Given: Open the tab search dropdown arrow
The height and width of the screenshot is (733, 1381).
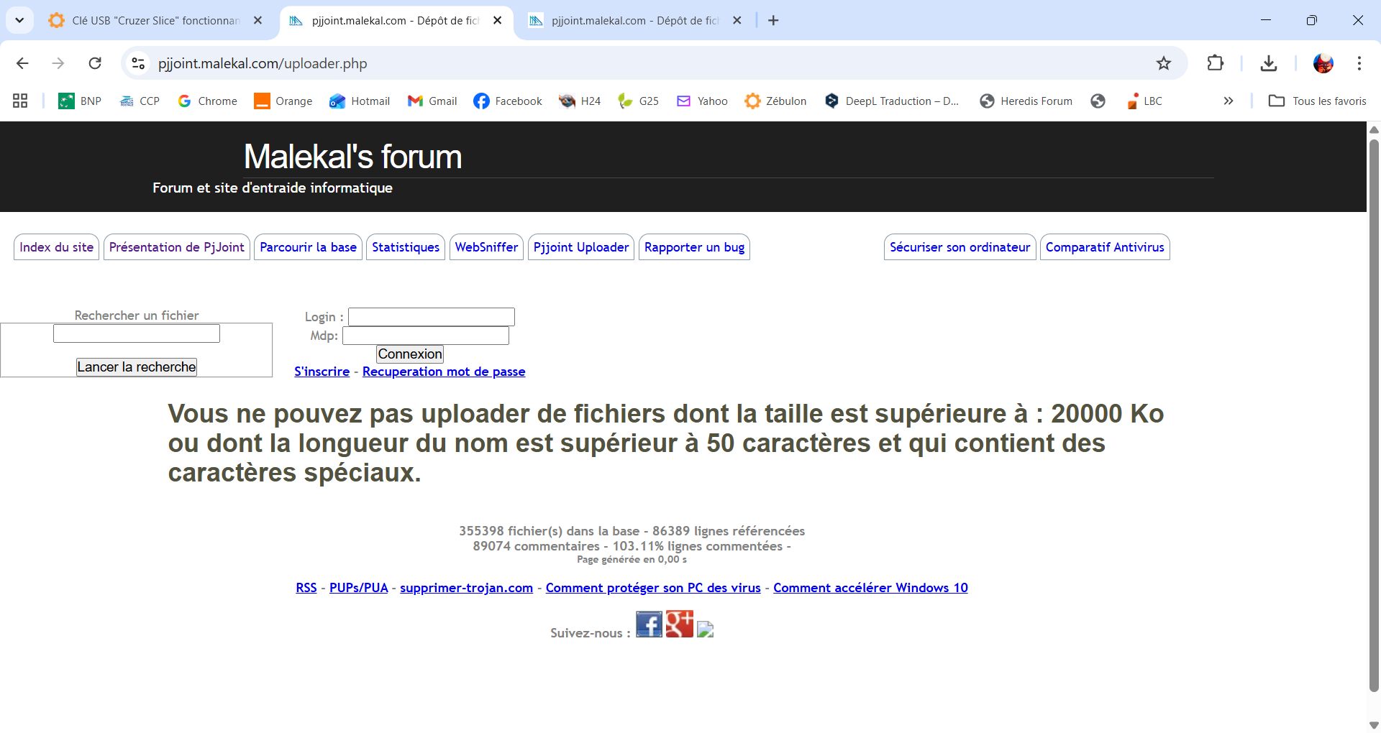Looking at the screenshot, I should 19,20.
